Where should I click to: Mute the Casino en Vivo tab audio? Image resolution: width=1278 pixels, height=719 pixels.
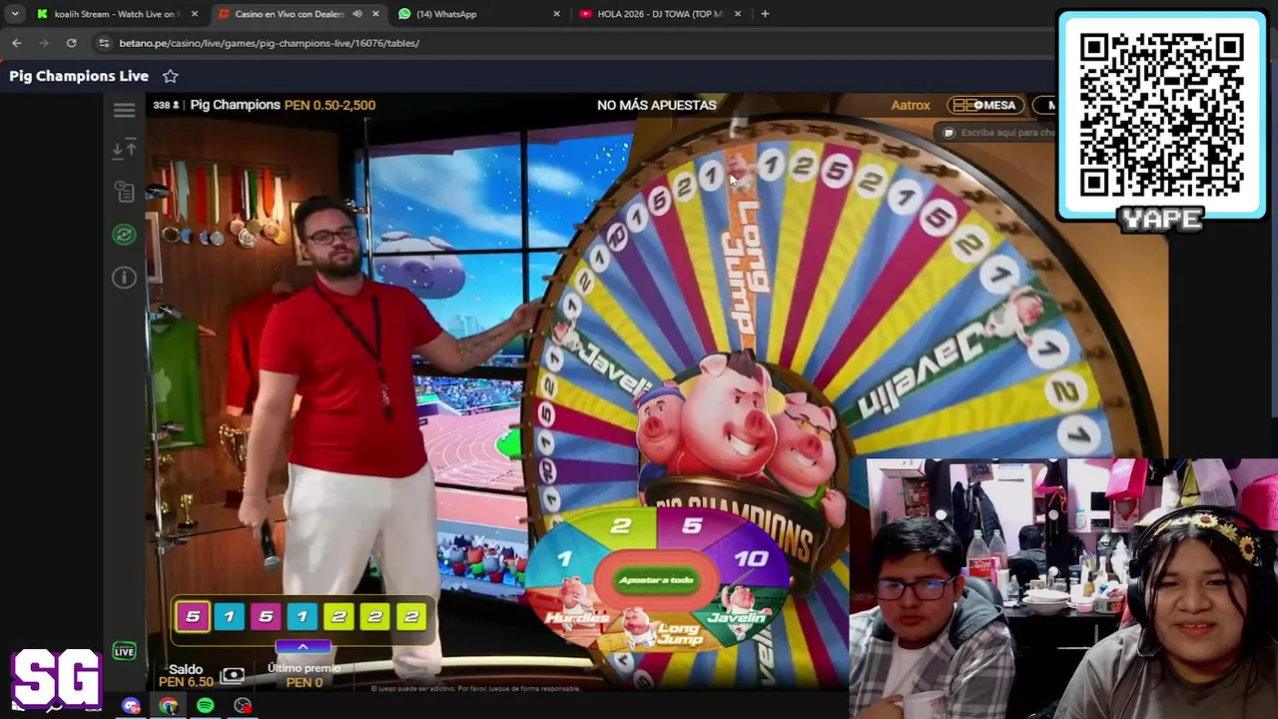[357, 14]
